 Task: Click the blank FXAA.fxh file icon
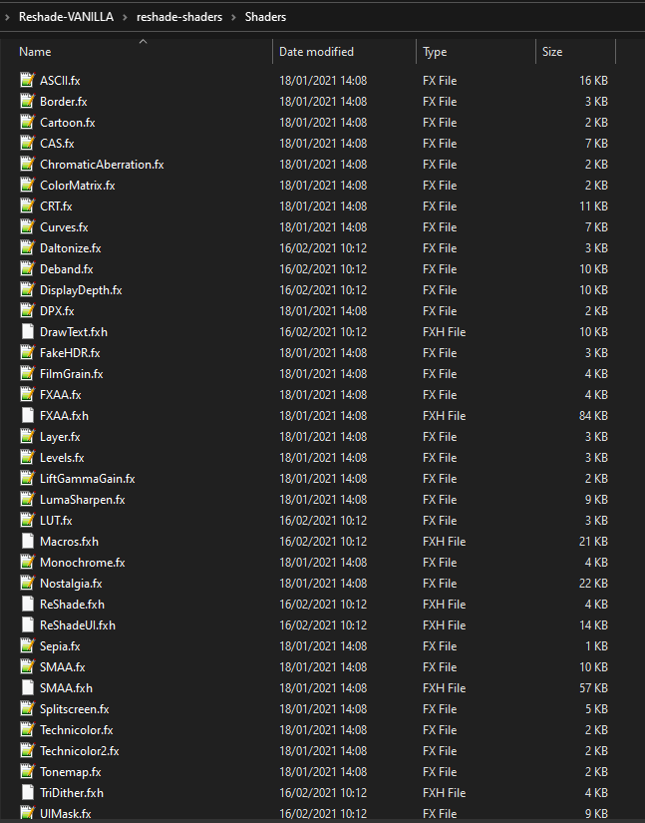point(27,415)
